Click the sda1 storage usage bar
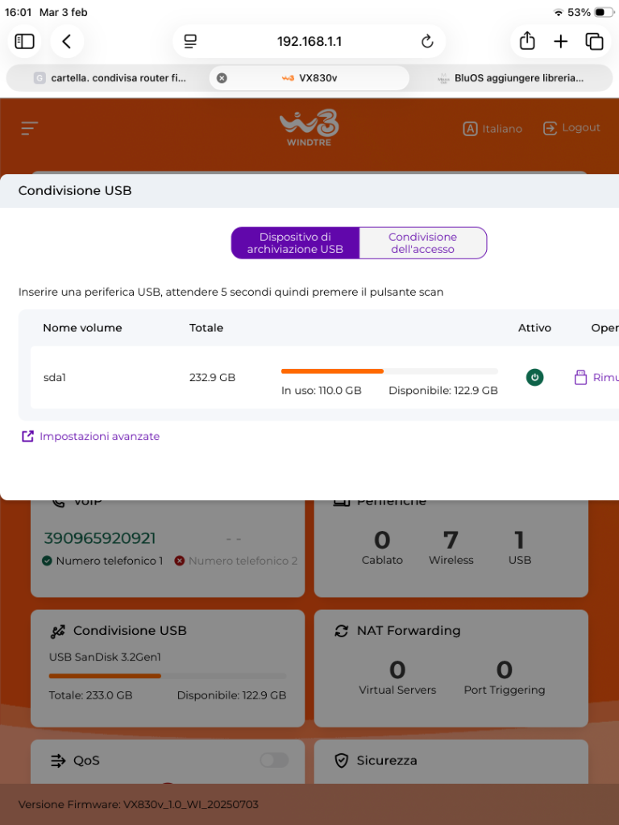 [x=389, y=371]
